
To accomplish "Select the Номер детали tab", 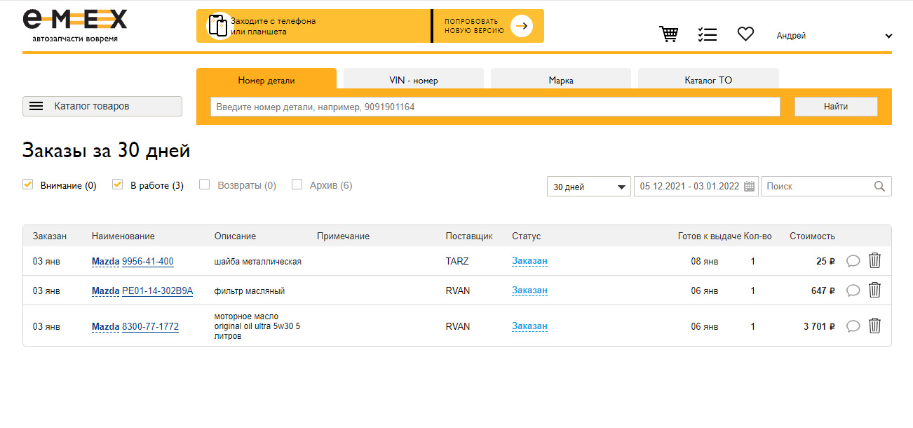I will [x=266, y=80].
